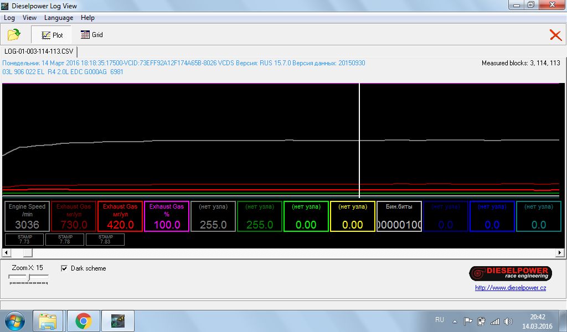Select the LOG-01-003-114-113.CSV tab
Viewport: 567px width, 332px height.
click(39, 51)
